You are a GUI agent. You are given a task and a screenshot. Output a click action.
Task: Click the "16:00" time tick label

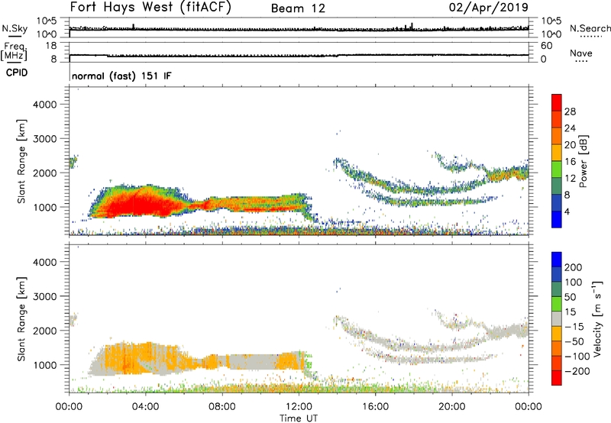(x=375, y=407)
